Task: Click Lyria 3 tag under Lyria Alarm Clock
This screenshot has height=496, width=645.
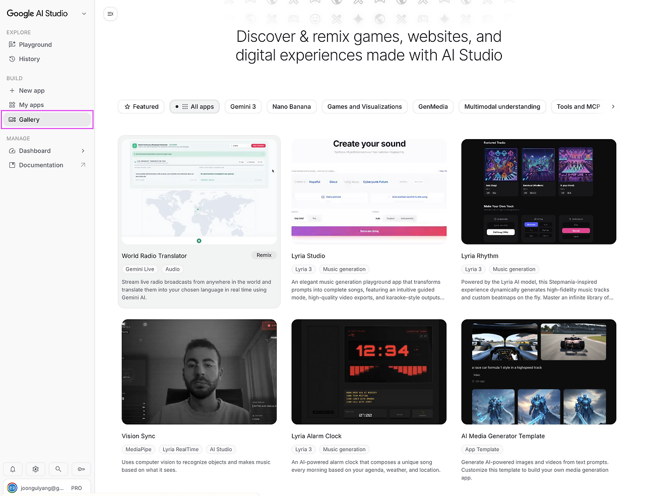Action: click(303, 450)
